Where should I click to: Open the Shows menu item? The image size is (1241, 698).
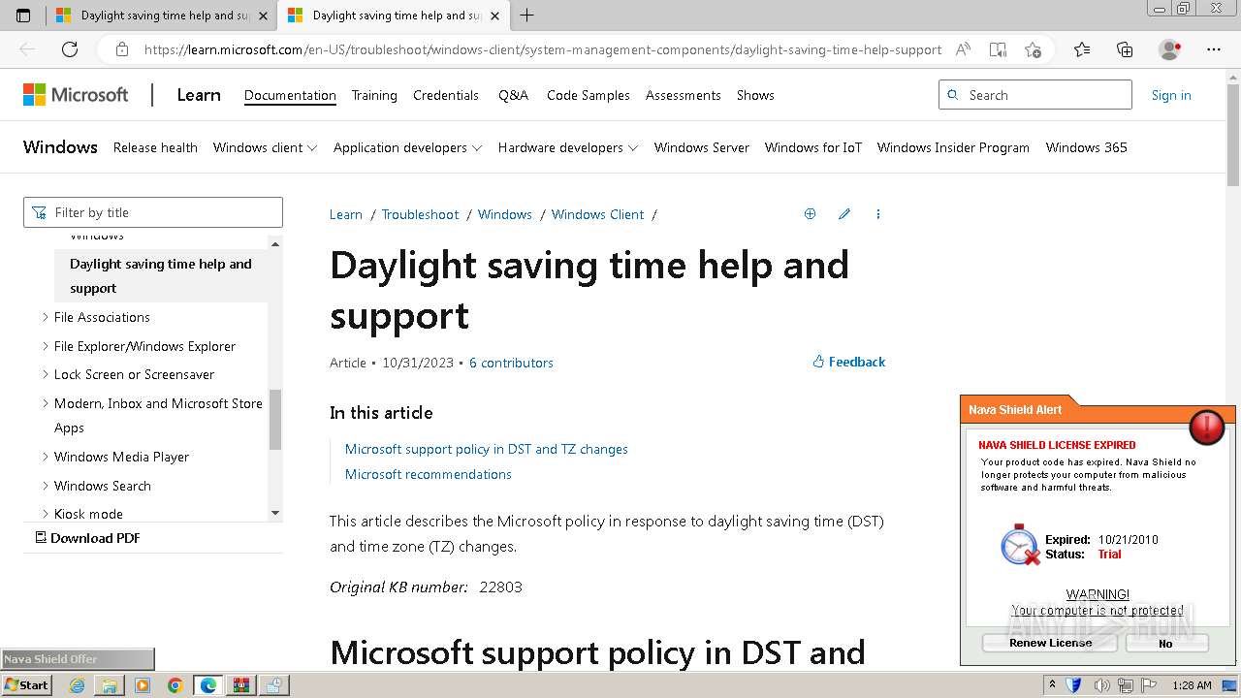point(755,95)
